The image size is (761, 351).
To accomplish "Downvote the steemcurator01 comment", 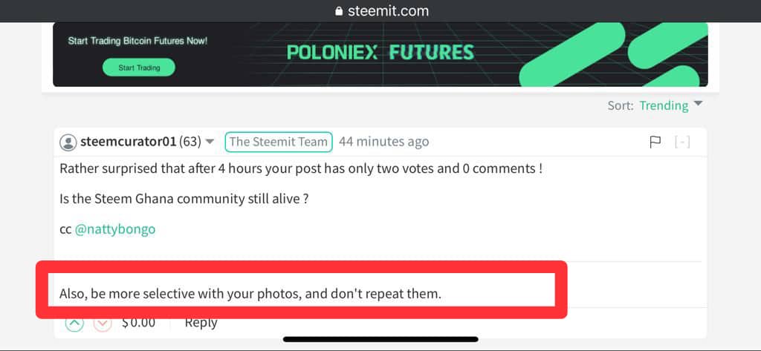I will coord(103,324).
